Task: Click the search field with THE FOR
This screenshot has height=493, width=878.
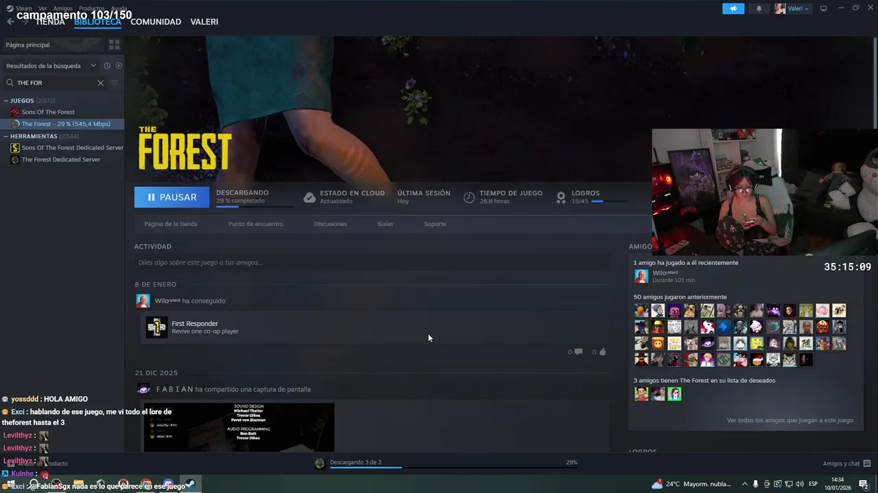Action: [55, 83]
